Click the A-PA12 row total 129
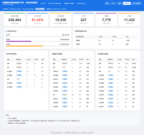The width and height of the screenshot is (144, 135). [133, 99]
